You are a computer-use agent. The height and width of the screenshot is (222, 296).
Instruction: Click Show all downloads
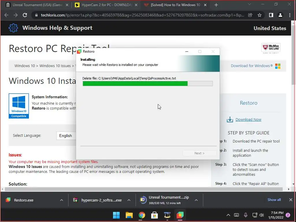(x=274, y=199)
